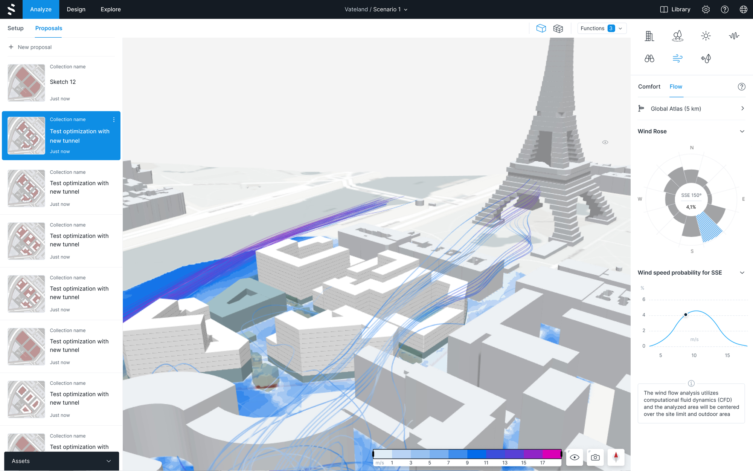Image resolution: width=753 pixels, height=471 pixels.
Task: Select the Microclimate trees analysis icon
Action: click(678, 36)
